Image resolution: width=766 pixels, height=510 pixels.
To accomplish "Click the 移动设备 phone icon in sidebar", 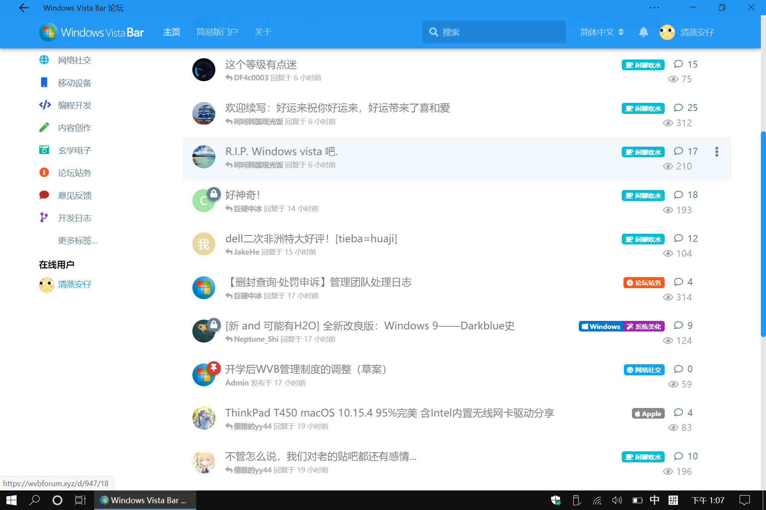I will pyautogui.click(x=44, y=82).
